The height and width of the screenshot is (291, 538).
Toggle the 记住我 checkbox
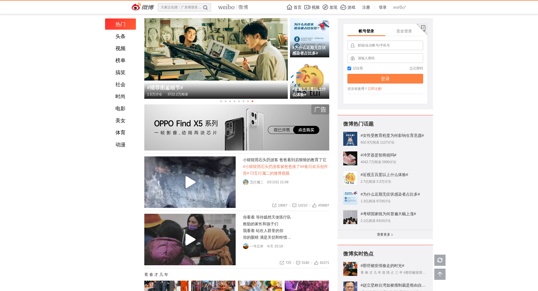(349, 69)
